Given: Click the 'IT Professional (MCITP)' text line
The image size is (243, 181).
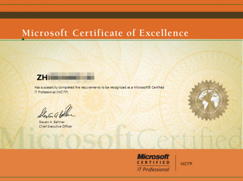Looking at the screenshot, I should [51, 92].
